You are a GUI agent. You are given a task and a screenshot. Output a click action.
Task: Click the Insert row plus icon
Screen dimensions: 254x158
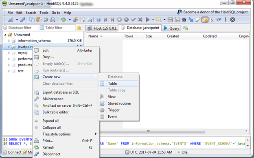(119, 20)
